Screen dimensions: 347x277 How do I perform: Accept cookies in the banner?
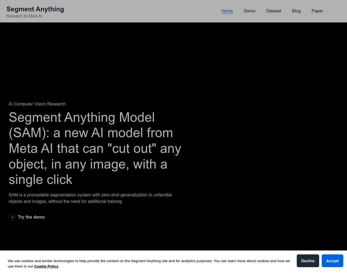pos(333,261)
